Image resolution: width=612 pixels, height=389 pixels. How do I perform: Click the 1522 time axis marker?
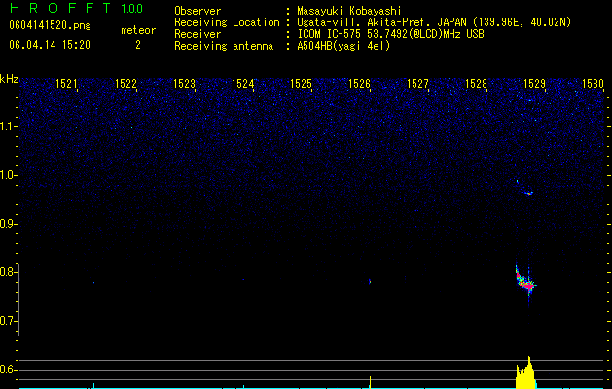pyautogui.click(x=126, y=84)
